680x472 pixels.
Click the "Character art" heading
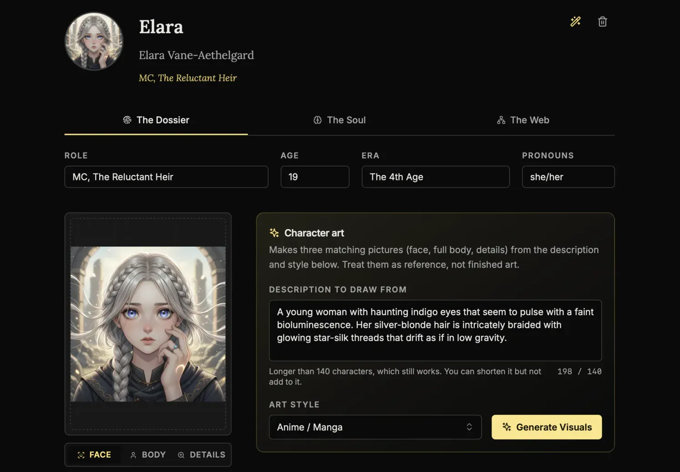(314, 233)
